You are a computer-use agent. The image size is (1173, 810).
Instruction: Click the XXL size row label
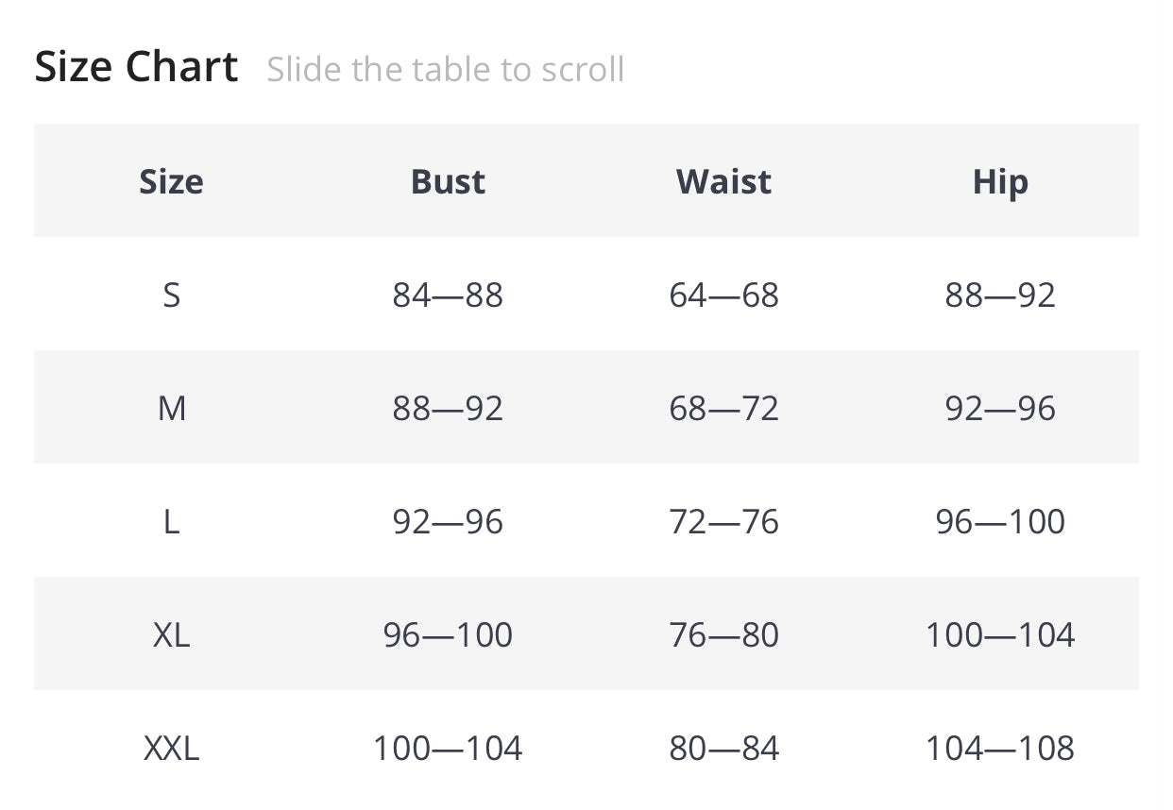171,749
